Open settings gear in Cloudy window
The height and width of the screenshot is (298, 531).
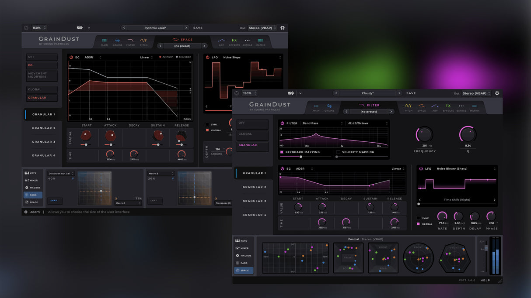[x=497, y=93]
